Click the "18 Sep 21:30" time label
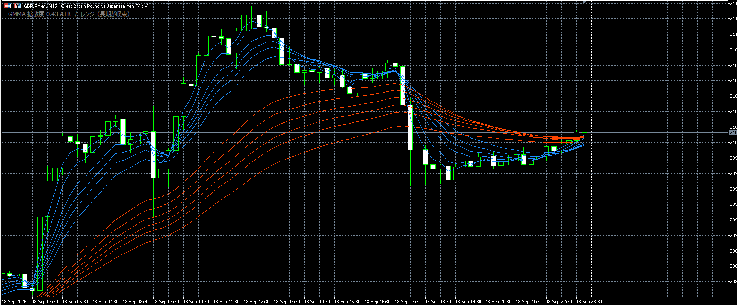This screenshot has width=737, height=305. [528, 301]
